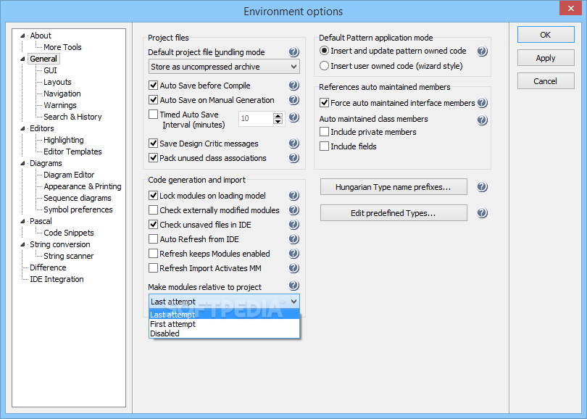This screenshot has height=419, width=587.
Task: Uncheck Check unsaved files in IDE
Action: click(153, 225)
